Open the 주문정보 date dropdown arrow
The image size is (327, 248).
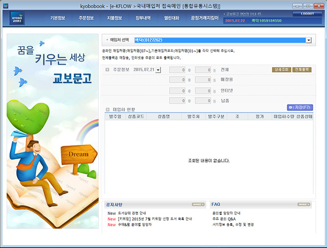158,70
